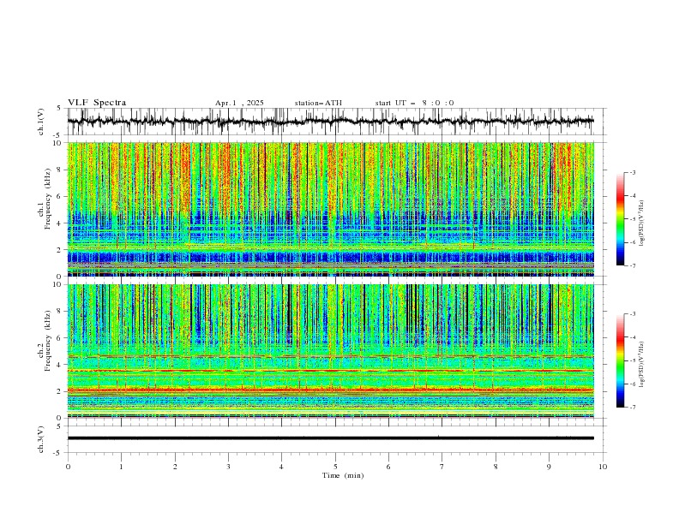Click ch.1 frequency axis "4" tick label

61,223
